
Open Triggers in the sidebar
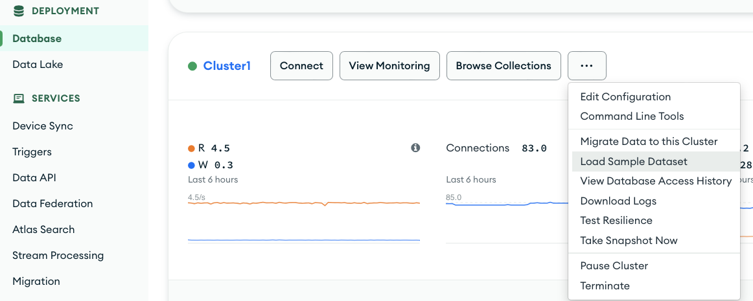click(x=32, y=151)
